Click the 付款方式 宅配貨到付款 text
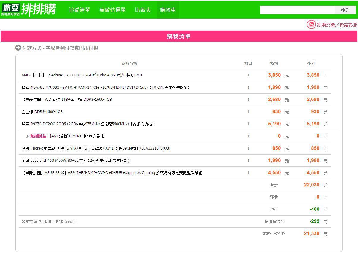 60,48
